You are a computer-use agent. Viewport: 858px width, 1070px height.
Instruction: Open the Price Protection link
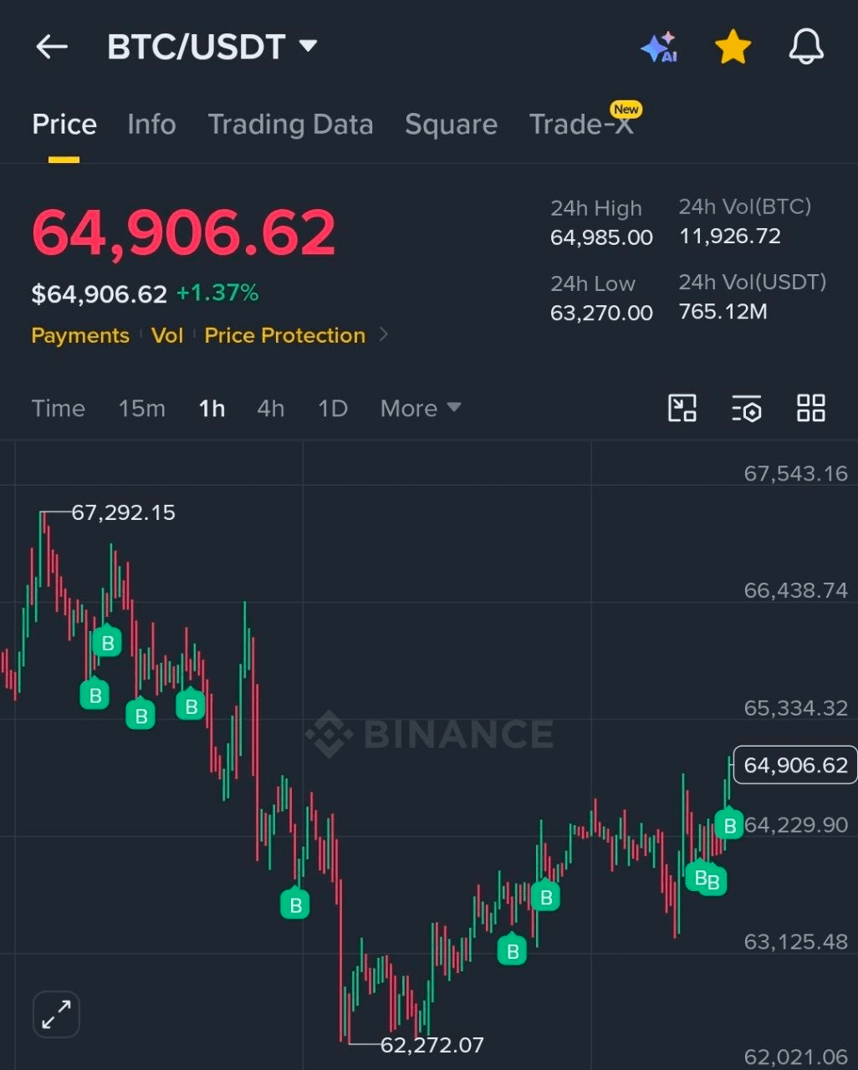point(285,335)
